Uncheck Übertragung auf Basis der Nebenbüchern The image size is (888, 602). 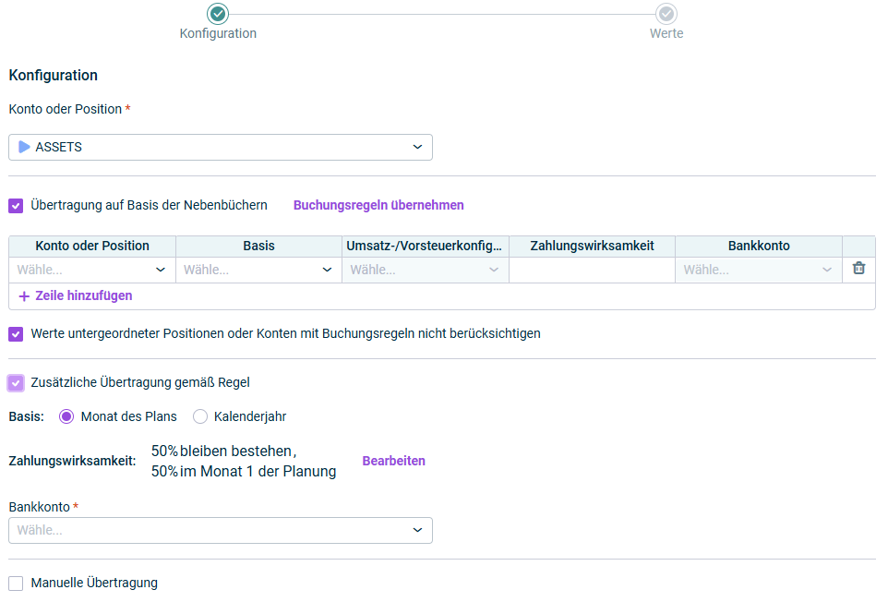pyautogui.click(x=16, y=206)
